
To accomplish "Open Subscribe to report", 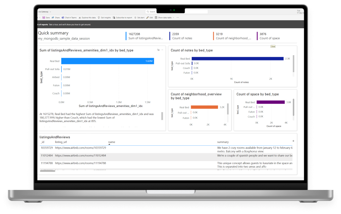I will point(114,17).
